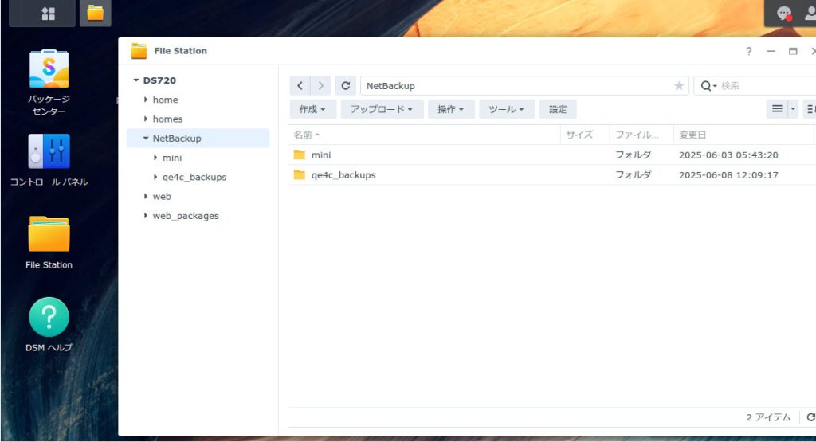
Task: Click the reload icon in the bottom status bar
Action: pyautogui.click(x=810, y=417)
